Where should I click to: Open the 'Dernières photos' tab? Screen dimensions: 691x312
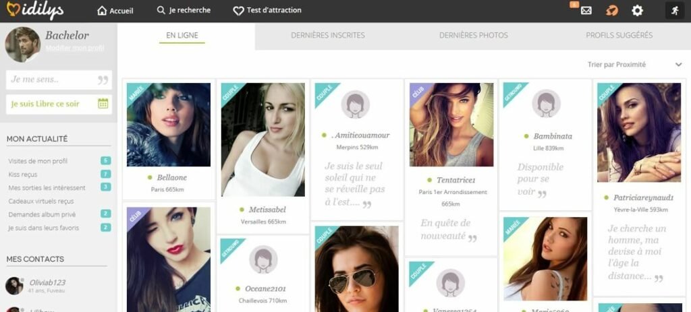pos(473,35)
